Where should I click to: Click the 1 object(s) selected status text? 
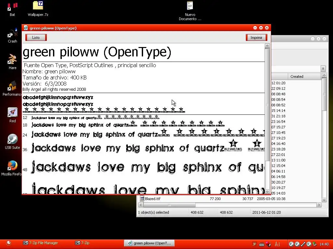(153, 212)
